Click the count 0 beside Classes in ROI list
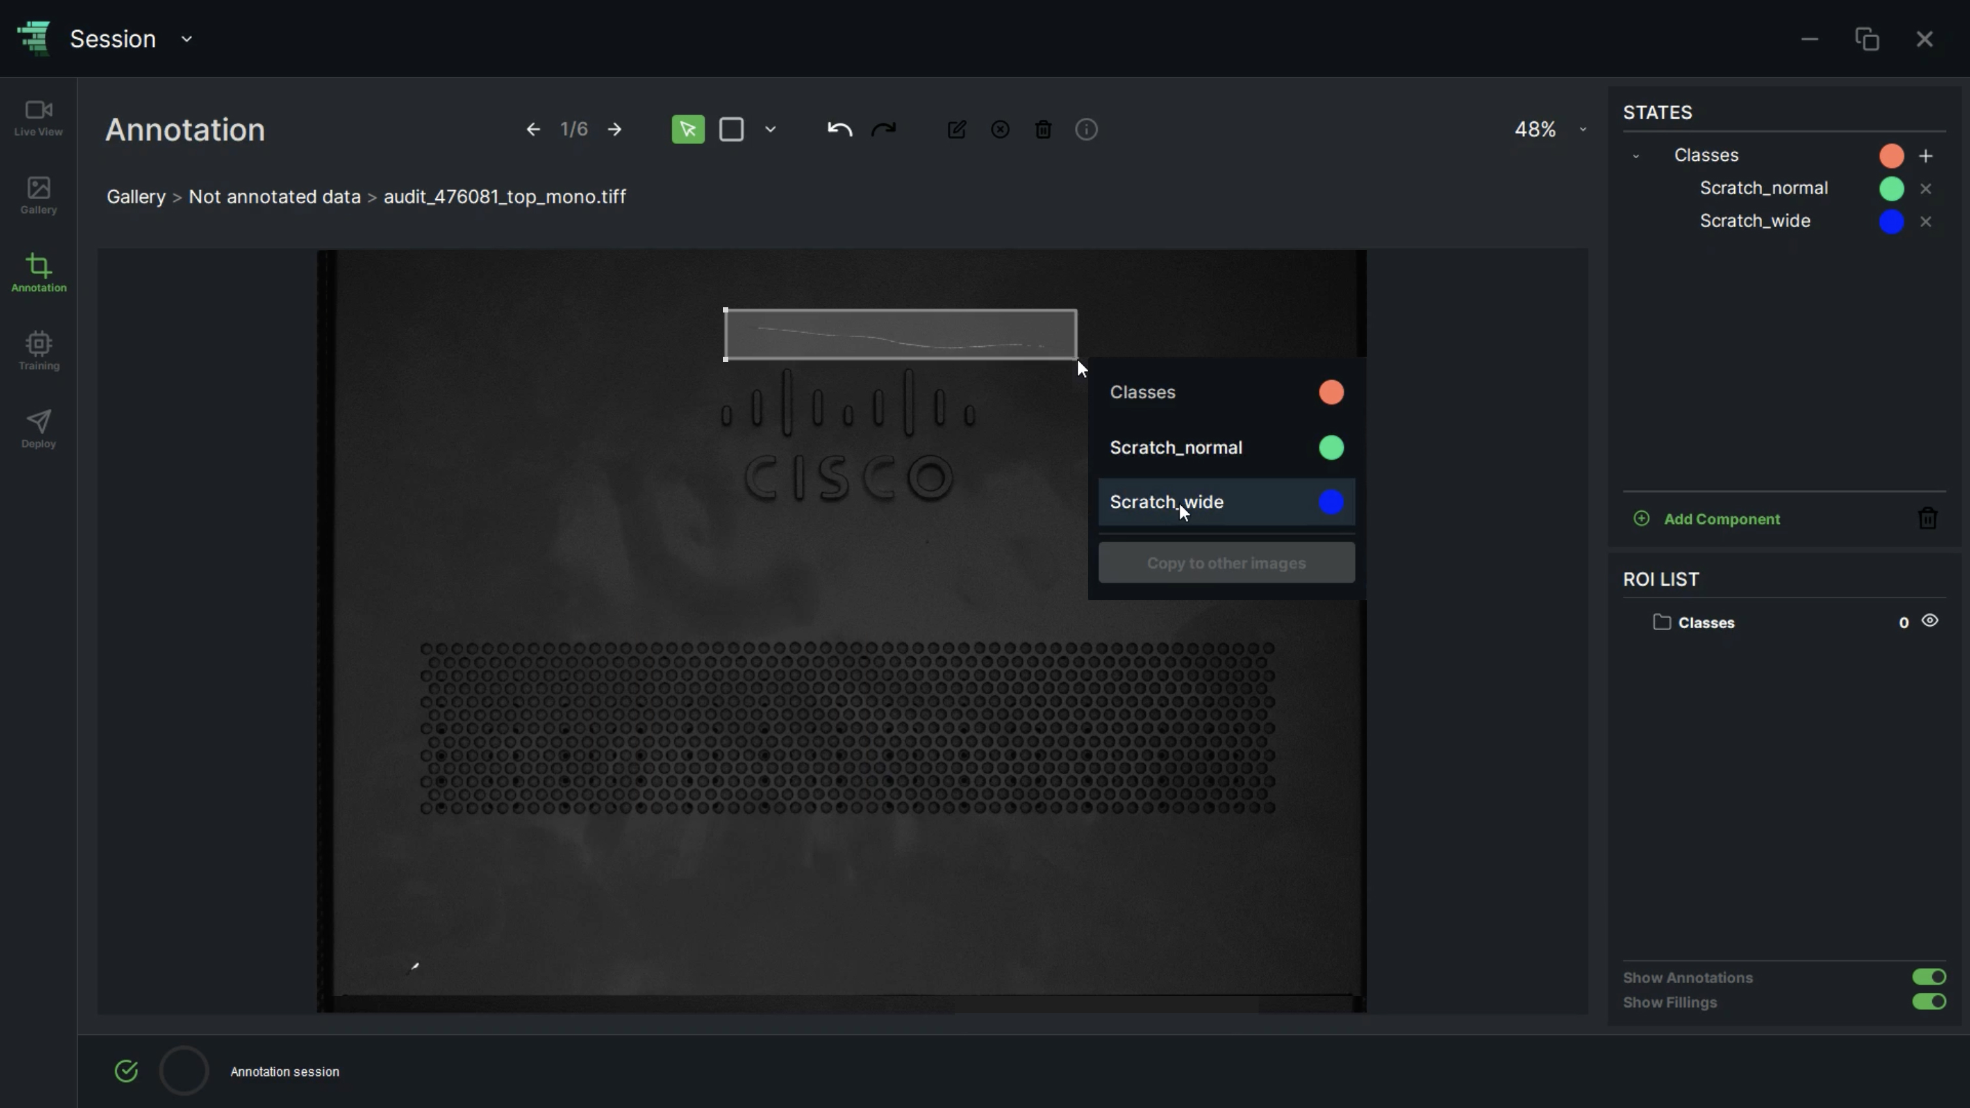The height and width of the screenshot is (1108, 1970). [x=1904, y=623]
